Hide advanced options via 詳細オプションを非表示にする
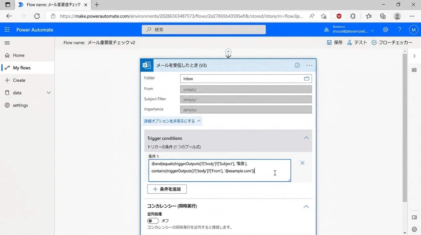Screen dimensions: 421x235 coord(172,121)
